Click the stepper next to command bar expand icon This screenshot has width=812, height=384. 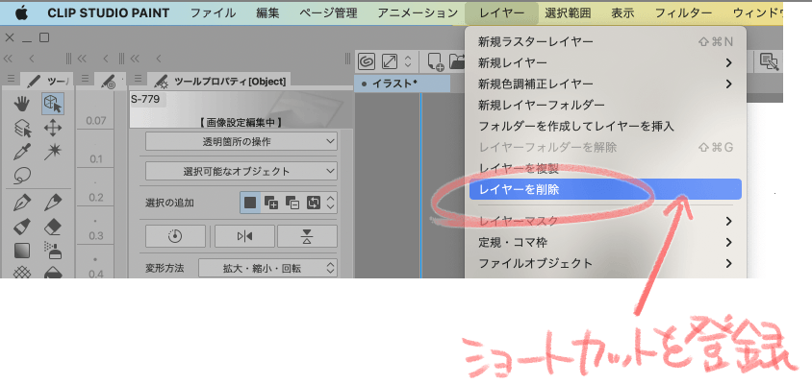coord(408,62)
